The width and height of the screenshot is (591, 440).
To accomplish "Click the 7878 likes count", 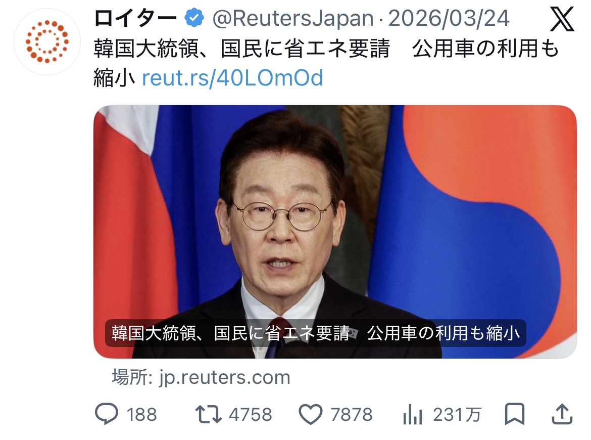I will tap(351, 414).
